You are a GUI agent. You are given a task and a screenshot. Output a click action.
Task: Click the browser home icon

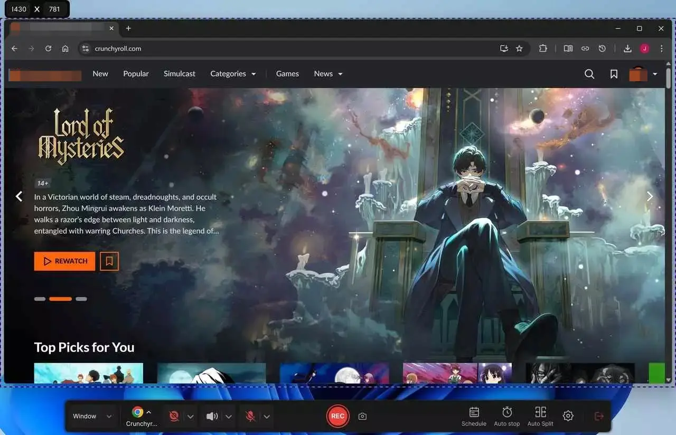pos(65,49)
